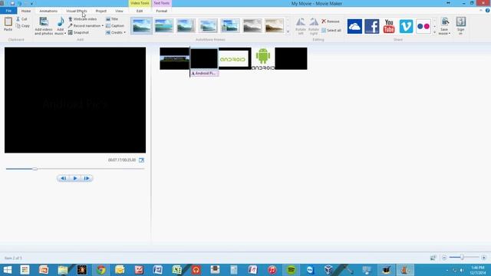This screenshot has height=276, width=491.
Task: Start Webcam video recording
Action: point(82,19)
